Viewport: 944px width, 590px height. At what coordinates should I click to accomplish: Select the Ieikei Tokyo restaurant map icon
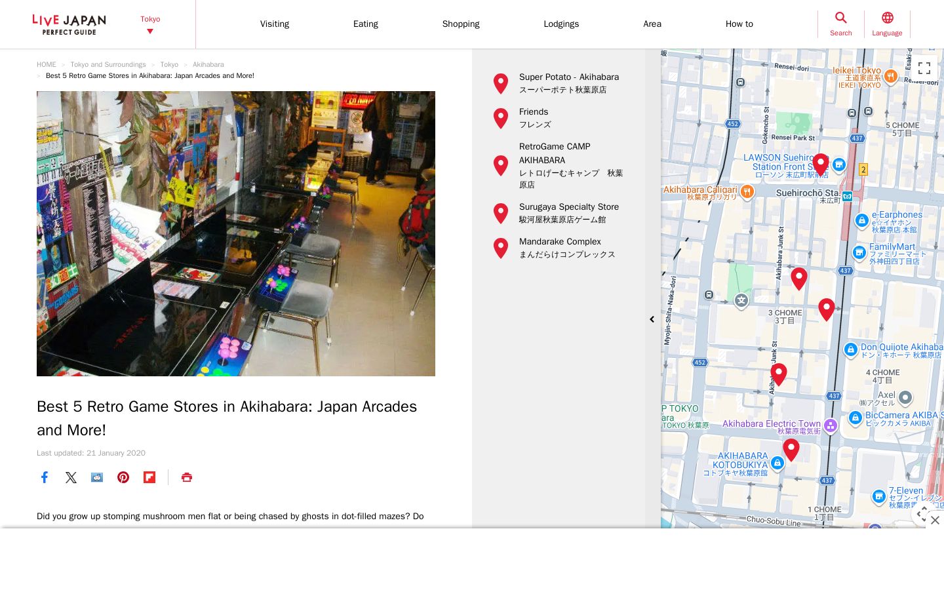[890, 77]
